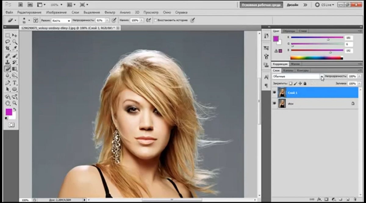
Task: Select the History Brush tool
Action: click(14, 62)
